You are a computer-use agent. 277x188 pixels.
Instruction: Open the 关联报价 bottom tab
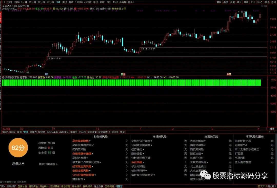pyautogui.click(x=12, y=186)
